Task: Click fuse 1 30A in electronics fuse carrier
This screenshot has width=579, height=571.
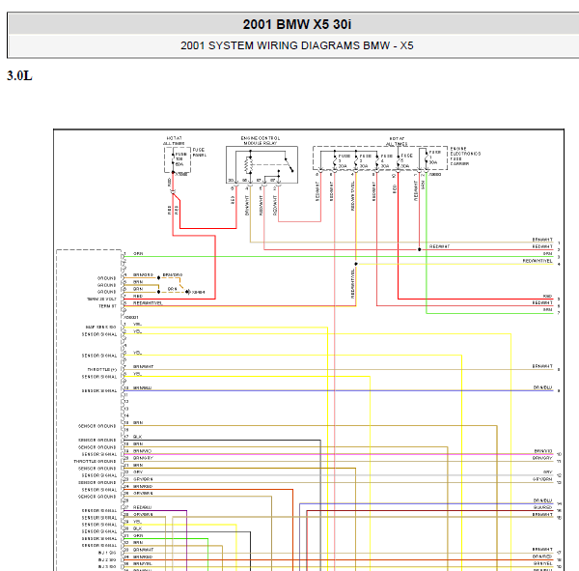Action: 427,158
